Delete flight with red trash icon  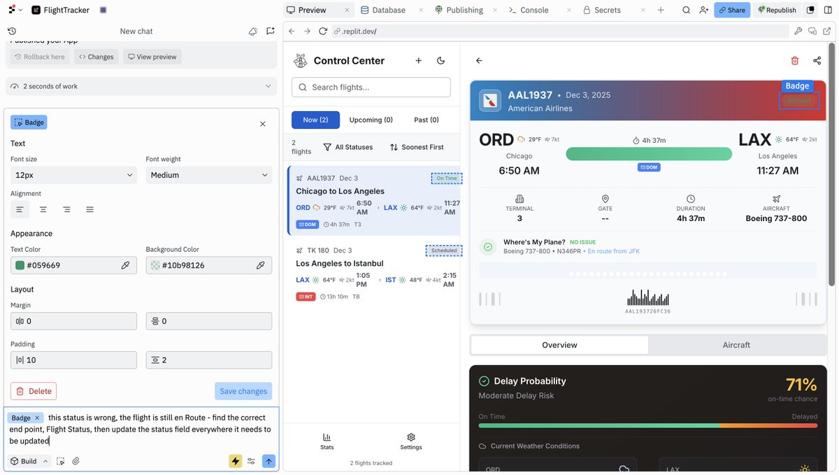[x=795, y=61]
